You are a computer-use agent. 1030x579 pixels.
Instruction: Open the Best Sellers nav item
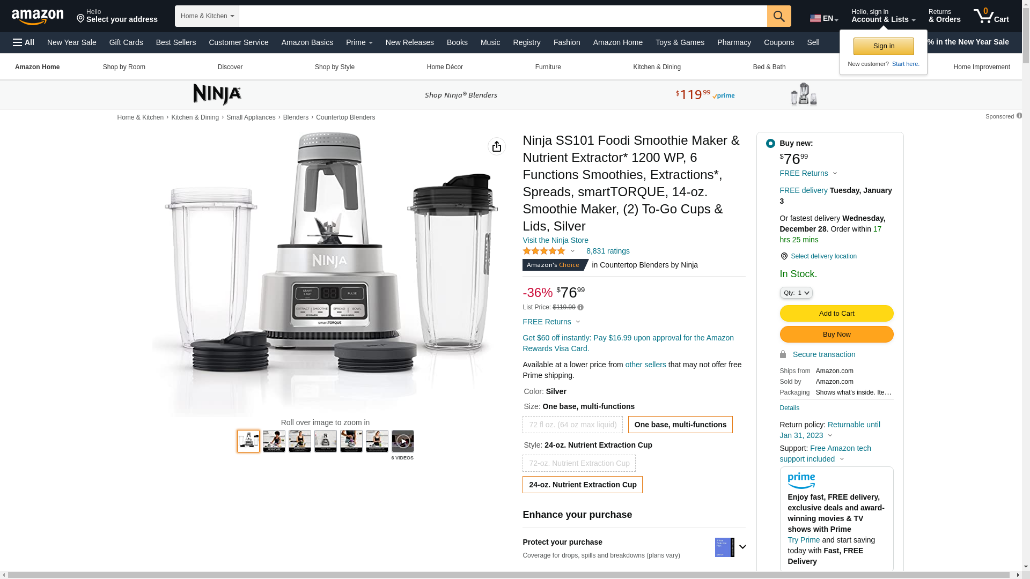tap(176, 42)
